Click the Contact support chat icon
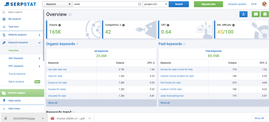 point(4,93)
